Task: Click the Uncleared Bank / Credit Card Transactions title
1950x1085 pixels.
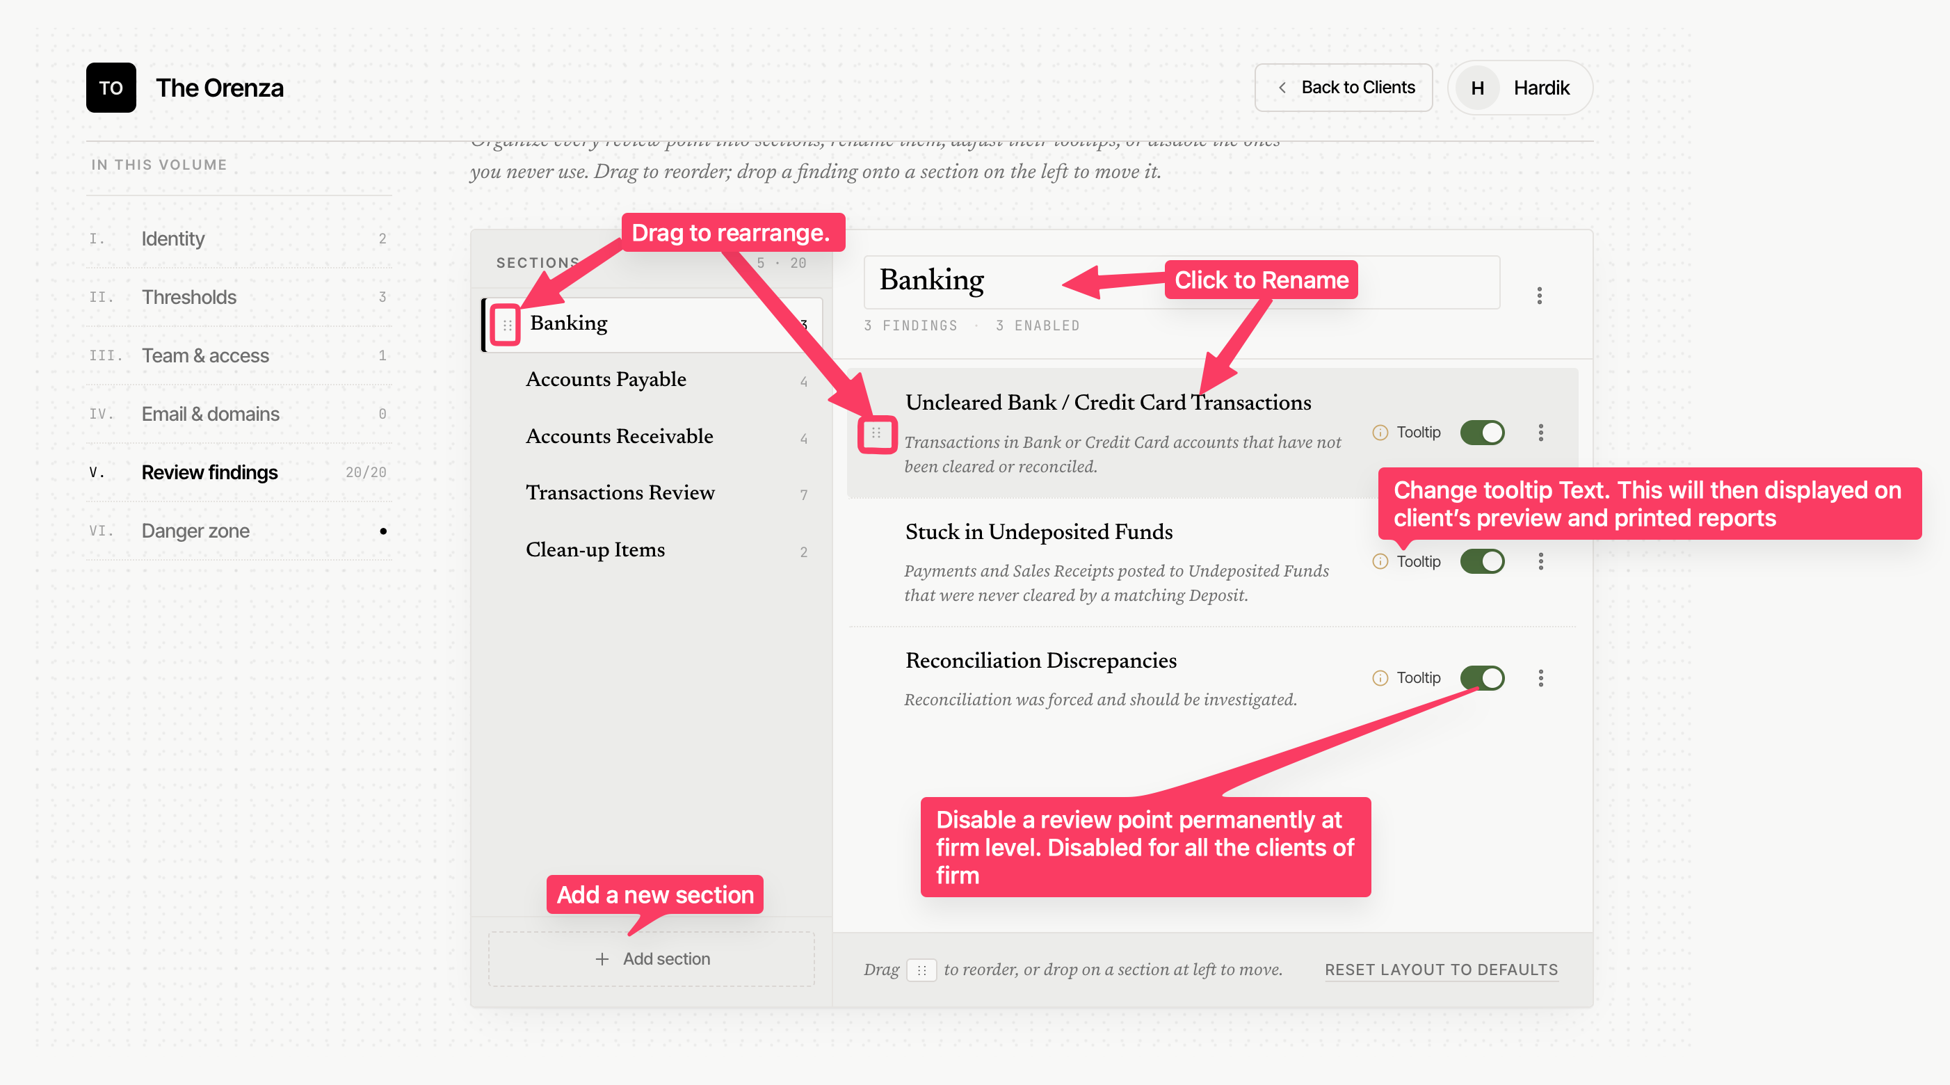Action: 1107,403
